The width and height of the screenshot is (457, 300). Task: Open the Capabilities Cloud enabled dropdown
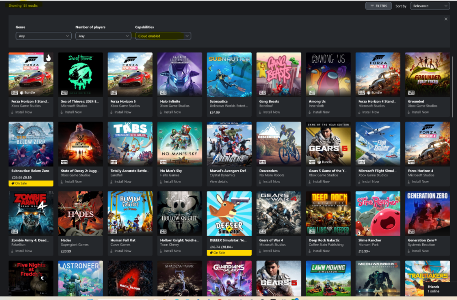pyautogui.click(x=163, y=36)
